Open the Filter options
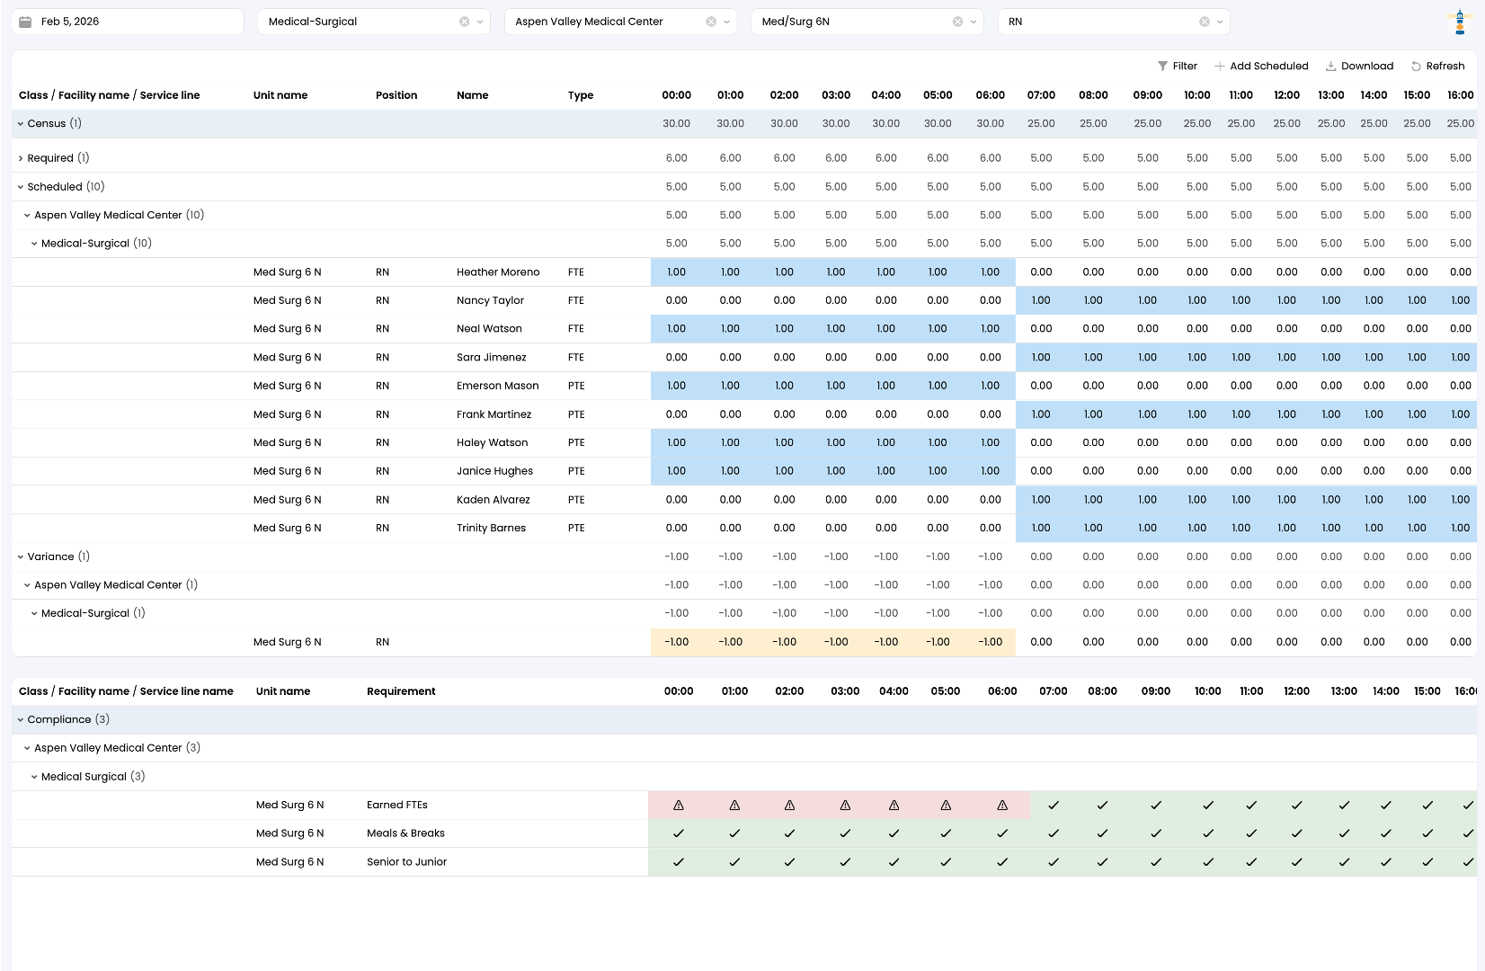Viewport: 1485px width, 971px height. point(1177,66)
